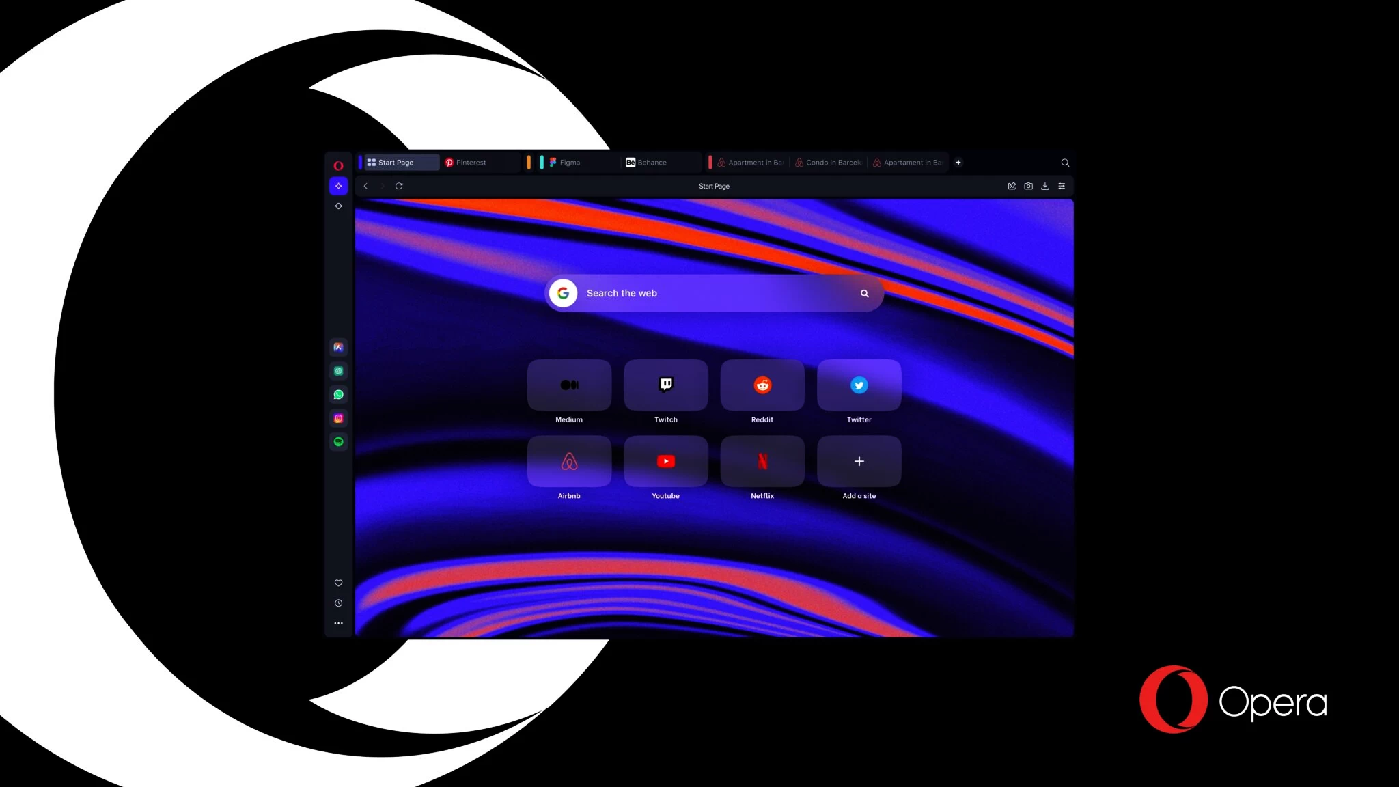Open the sidebar three-dot more menu

click(x=338, y=623)
